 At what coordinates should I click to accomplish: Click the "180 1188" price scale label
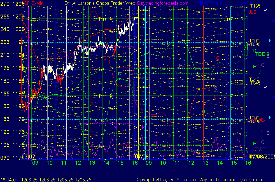point(12,81)
